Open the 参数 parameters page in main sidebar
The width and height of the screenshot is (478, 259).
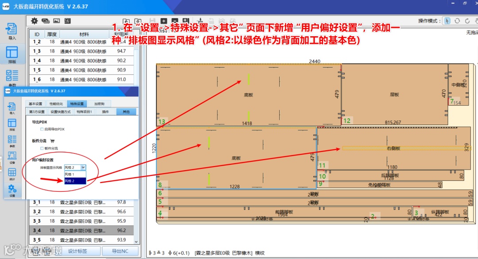pyautogui.click(x=12, y=78)
